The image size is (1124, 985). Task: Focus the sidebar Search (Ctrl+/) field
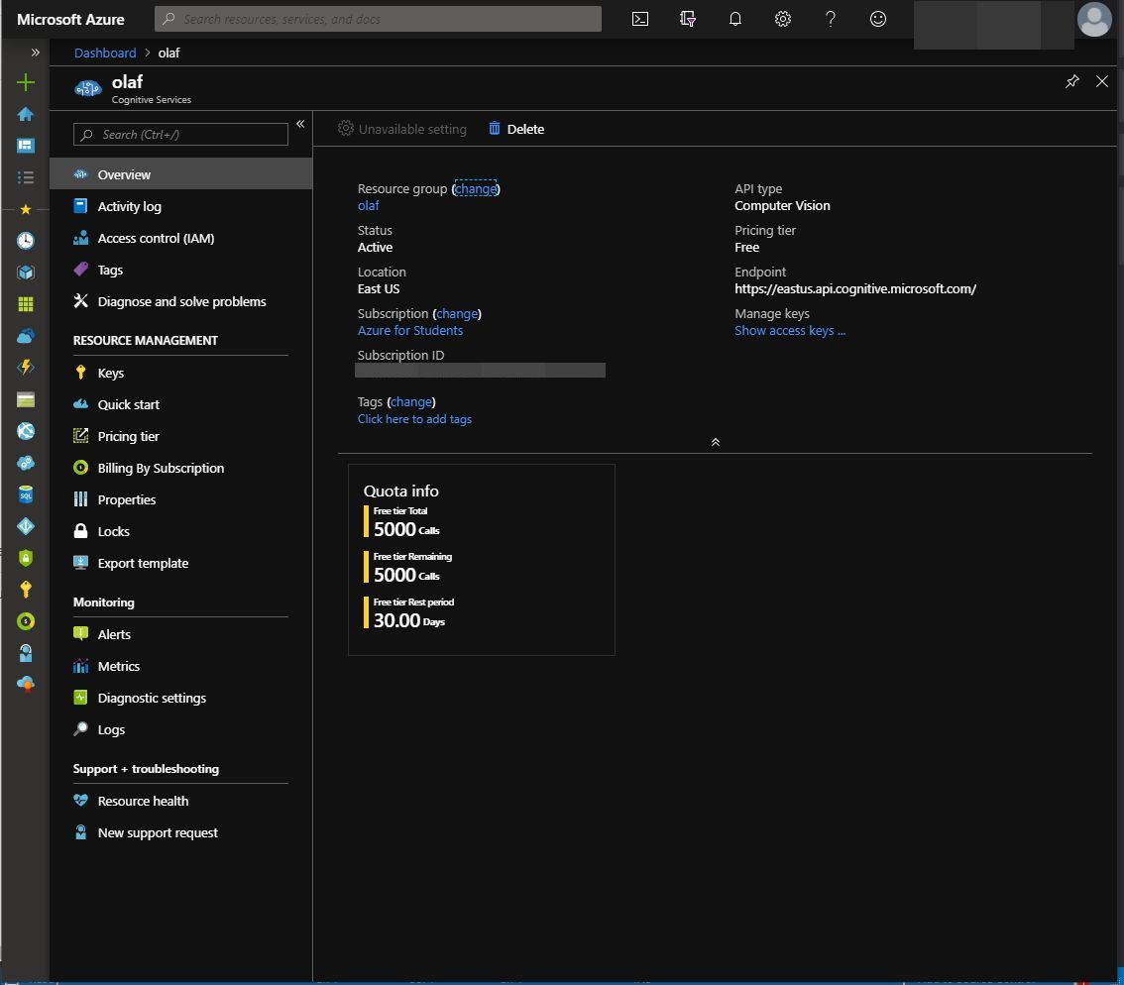180,134
